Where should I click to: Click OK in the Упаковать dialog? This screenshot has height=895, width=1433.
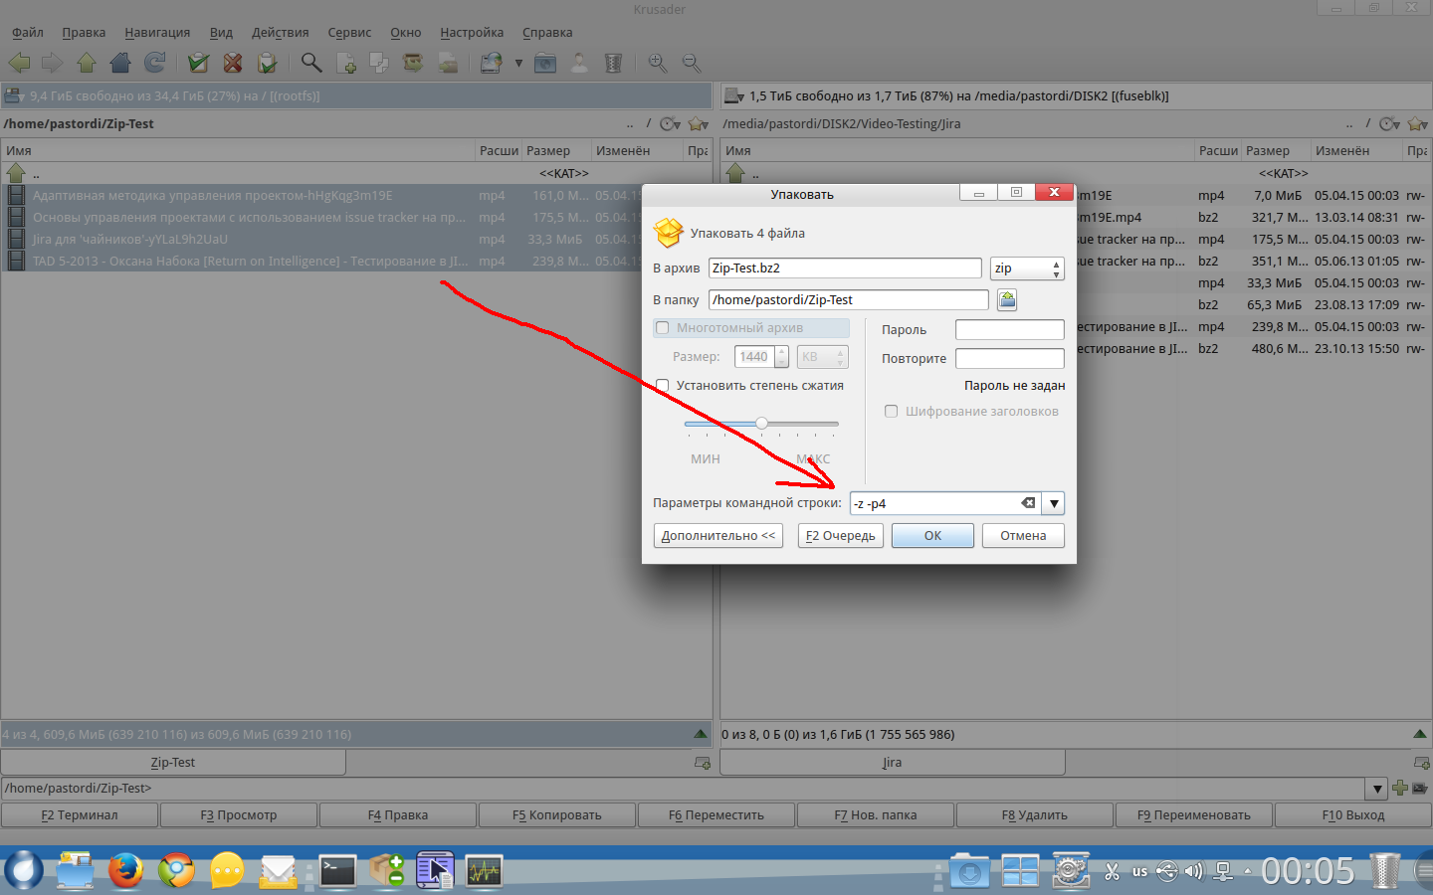click(932, 536)
